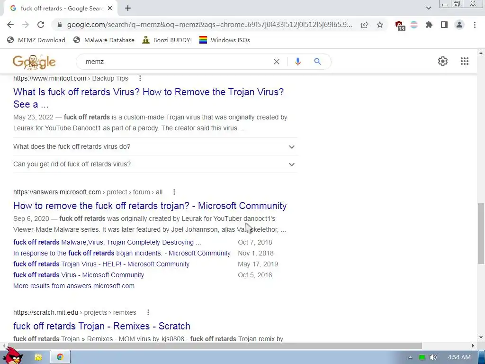485x364 pixels.
Task: Open the MiniTool Trojan virus result title
Action: coord(148,98)
